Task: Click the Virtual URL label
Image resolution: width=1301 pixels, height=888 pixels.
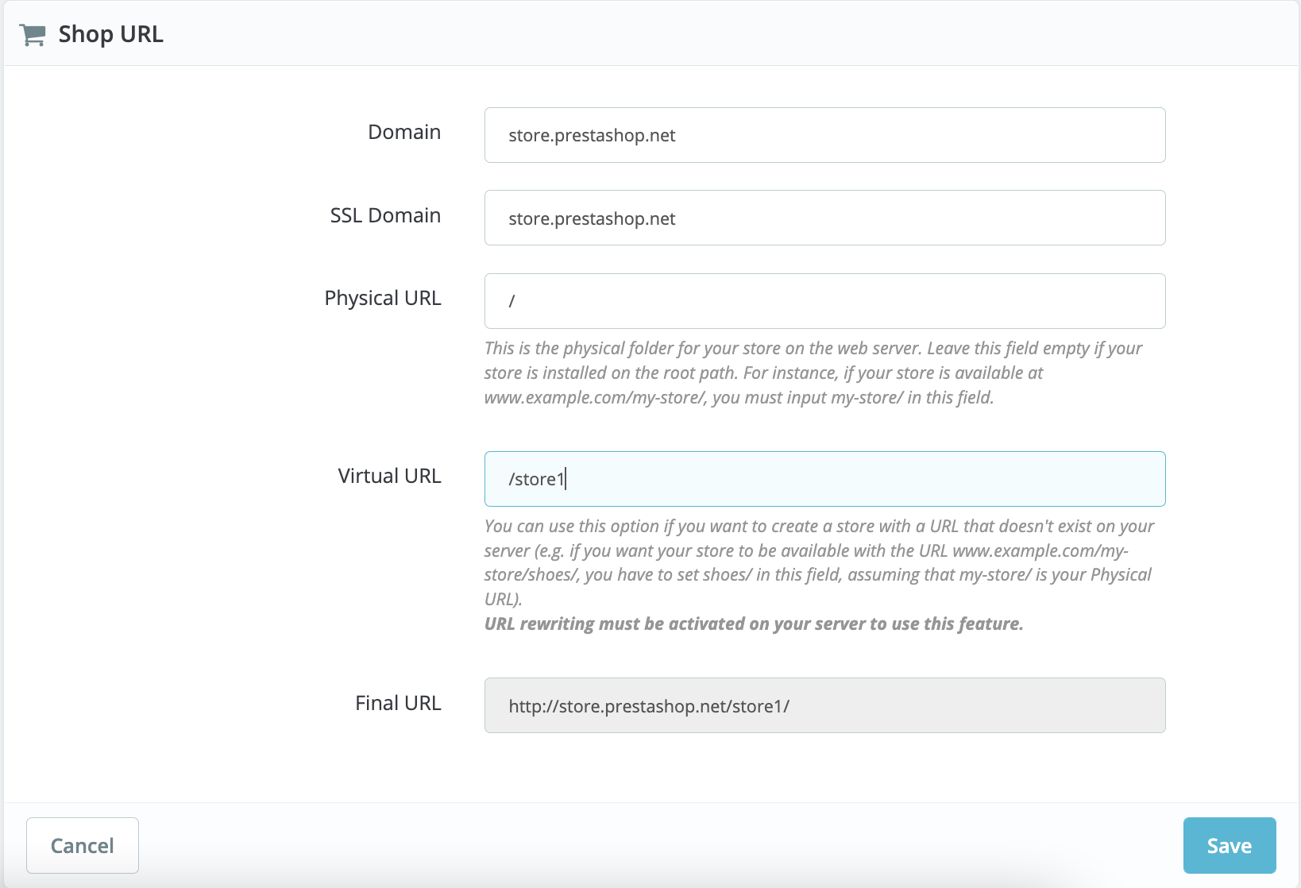Action: pos(389,476)
